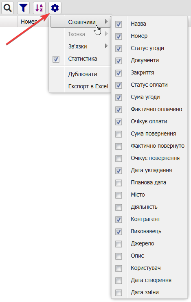This screenshot has width=191, height=302.
Task: Enable the Сума повернення column
Action: pos(119,134)
